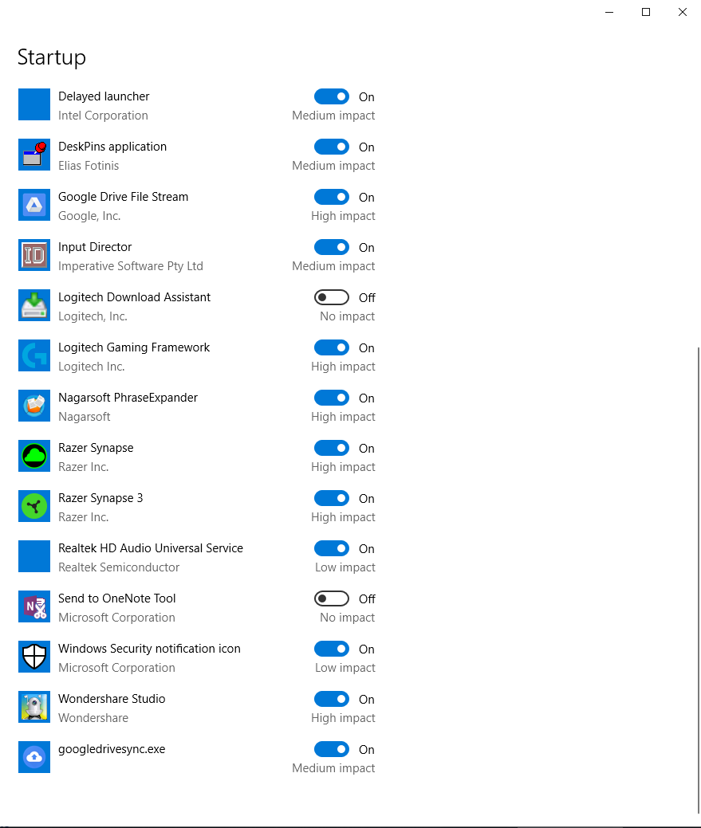
Task: Enable Logitech Download Assistant toggle
Action: (x=332, y=297)
